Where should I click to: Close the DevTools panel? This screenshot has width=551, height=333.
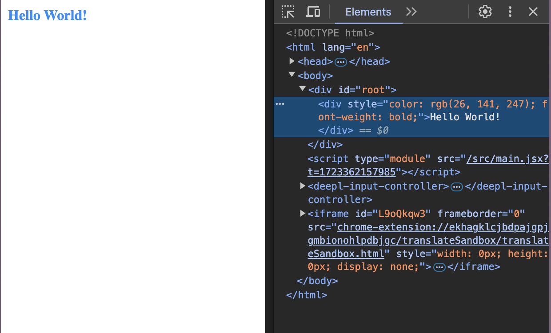click(533, 12)
